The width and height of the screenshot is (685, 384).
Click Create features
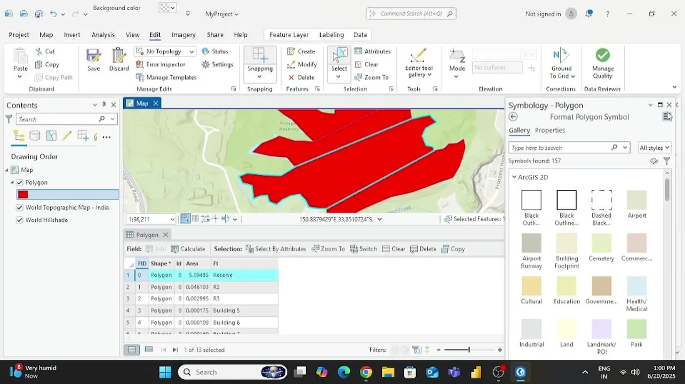(x=301, y=52)
